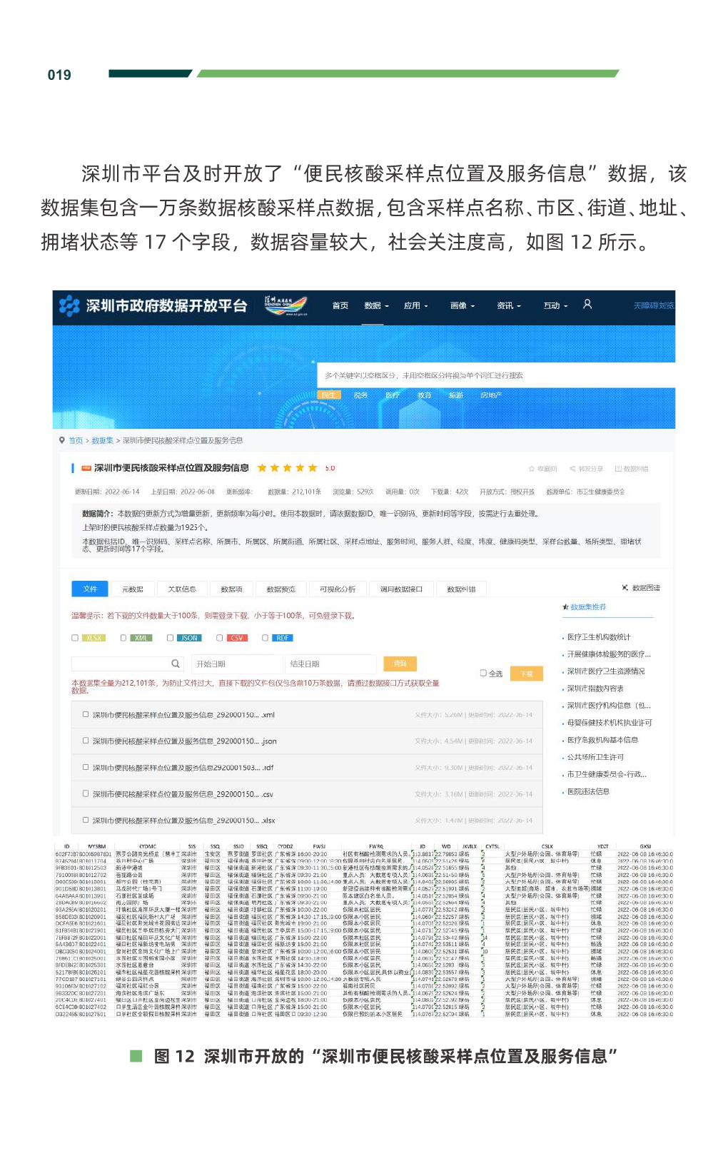
Task: Expand the 数据 dropdown in navbar
Action: 376,306
